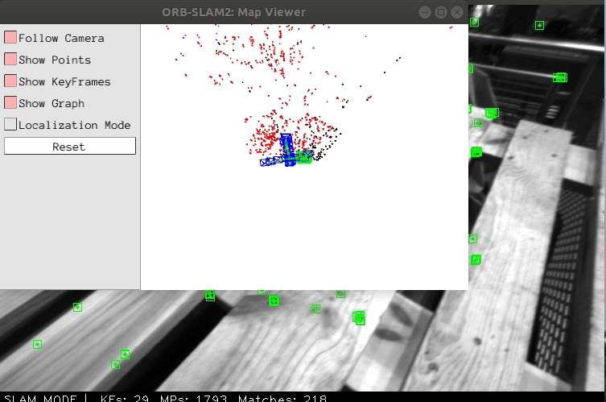Minimize the ORB-SLAM2 Map Viewer window
Screen dimensions: 606x402
pos(425,12)
